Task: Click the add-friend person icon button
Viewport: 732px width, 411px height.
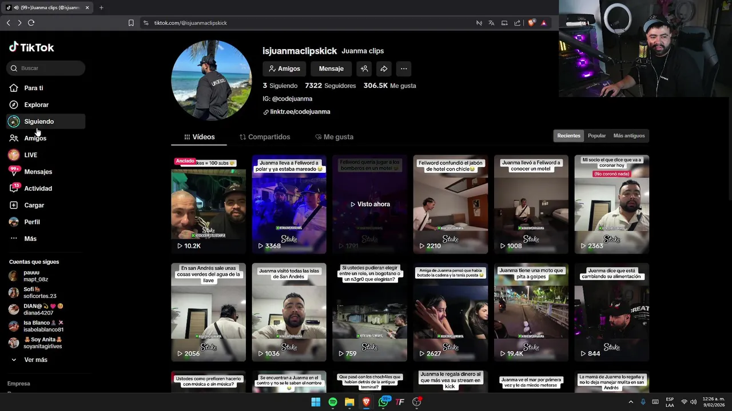Action: click(x=364, y=68)
